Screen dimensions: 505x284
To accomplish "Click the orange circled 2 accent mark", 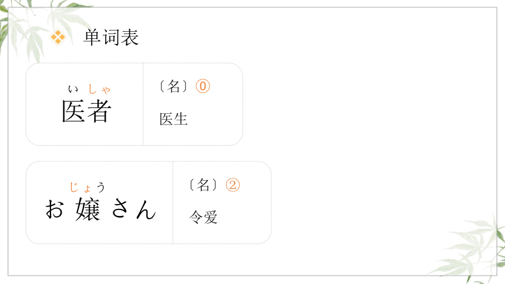I will tap(233, 185).
